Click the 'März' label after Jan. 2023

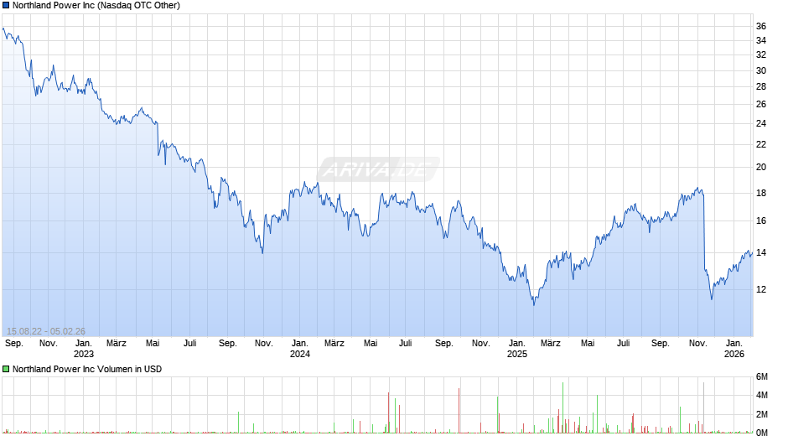(x=117, y=344)
